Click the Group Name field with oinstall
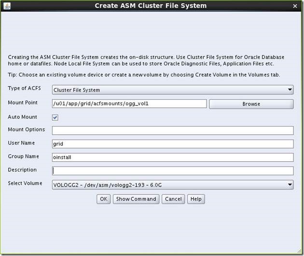The image size is (304, 256). pos(173,157)
